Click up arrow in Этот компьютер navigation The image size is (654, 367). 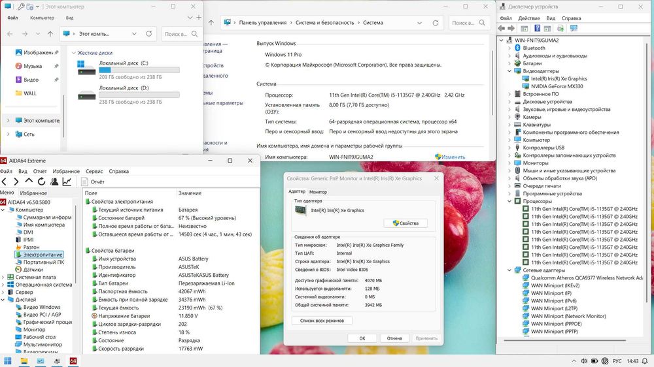point(50,34)
